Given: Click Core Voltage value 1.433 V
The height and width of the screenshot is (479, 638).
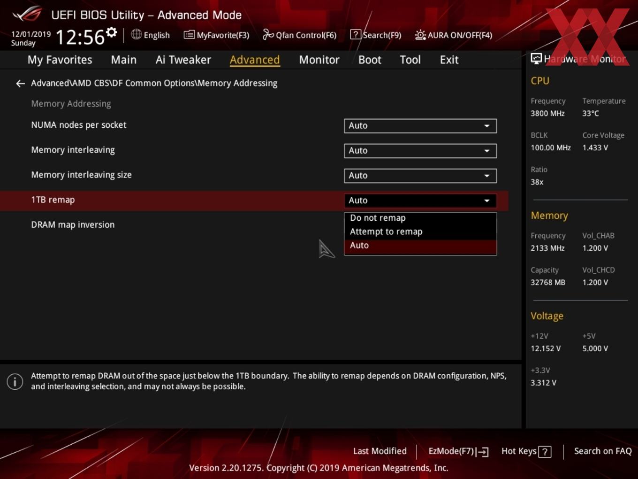Looking at the screenshot, I should click(595, 147).
